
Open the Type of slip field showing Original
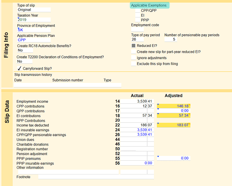(34, 10)
